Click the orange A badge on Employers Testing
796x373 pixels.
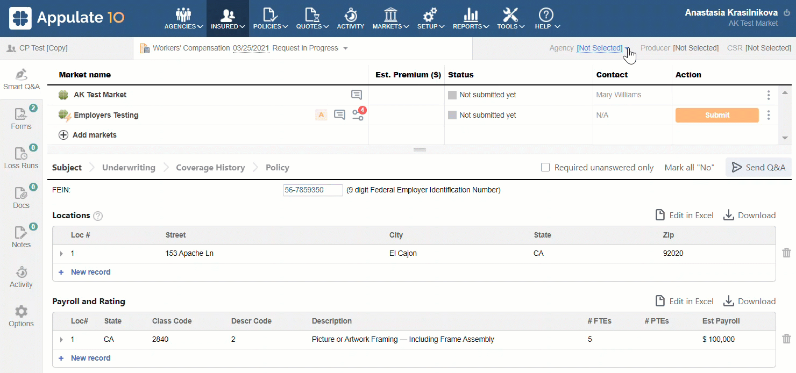click(321, 114)
